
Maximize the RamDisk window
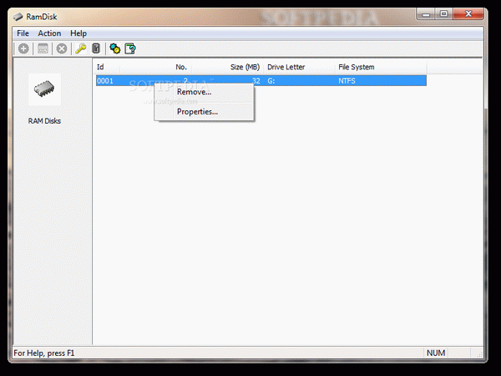[443, 14]
